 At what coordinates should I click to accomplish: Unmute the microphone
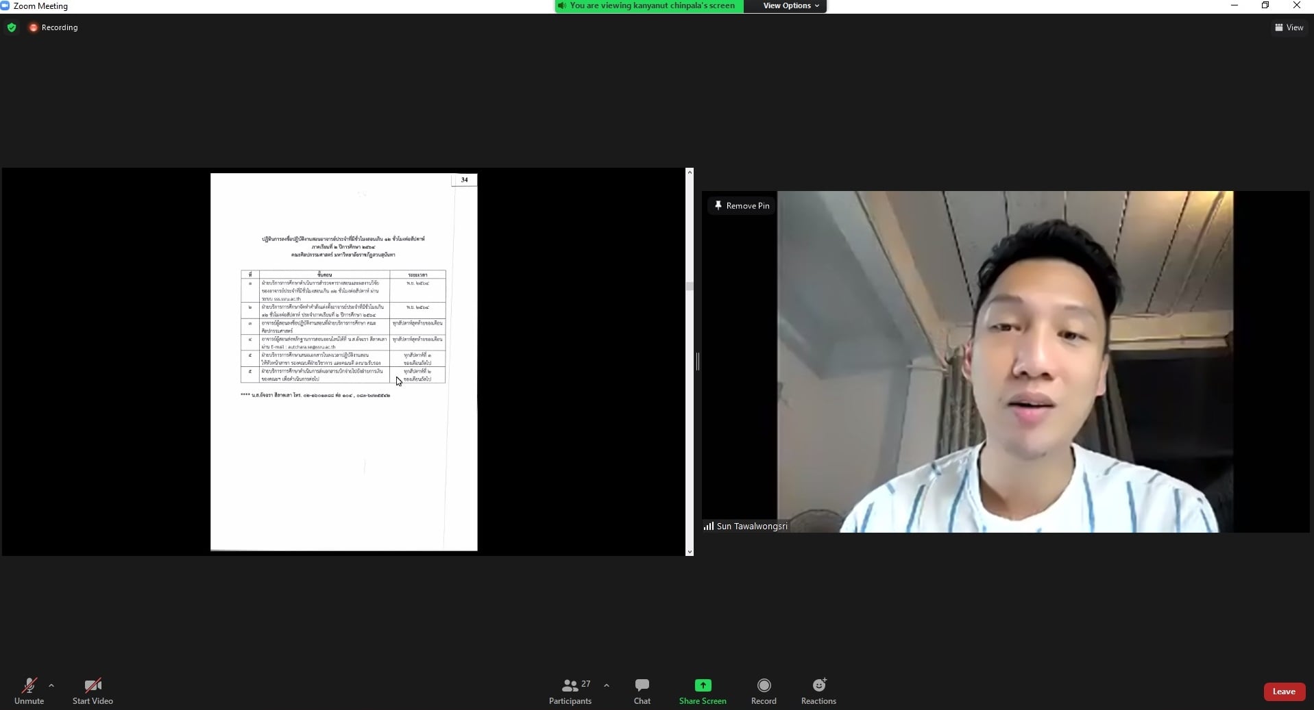tap(29, 691)
